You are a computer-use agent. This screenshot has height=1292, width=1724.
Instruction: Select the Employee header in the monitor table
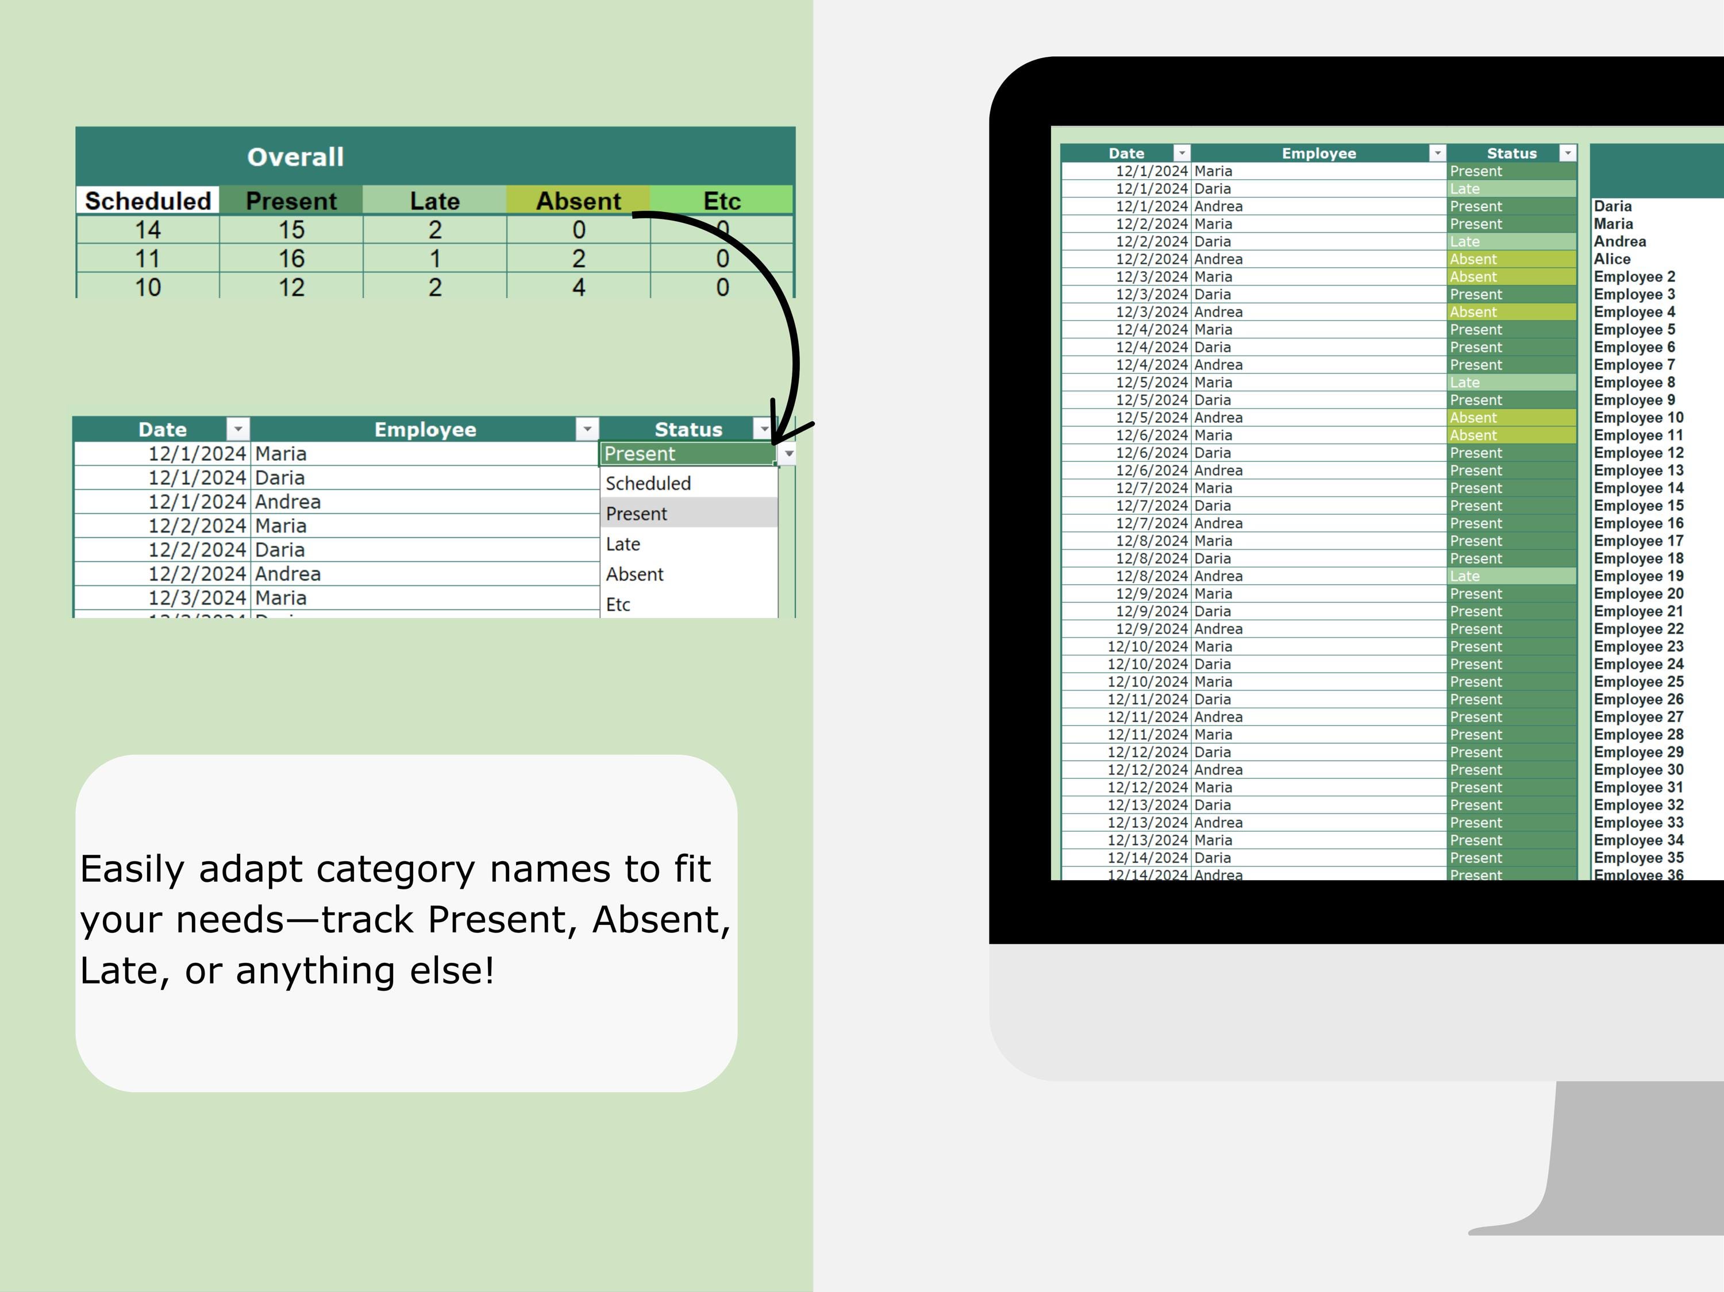[1319, 153]
